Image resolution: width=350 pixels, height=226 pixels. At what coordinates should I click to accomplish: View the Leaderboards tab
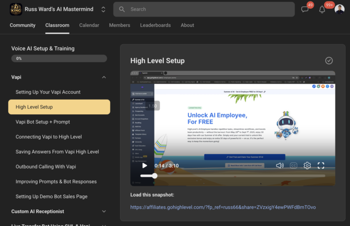click(x=156, y=25)
